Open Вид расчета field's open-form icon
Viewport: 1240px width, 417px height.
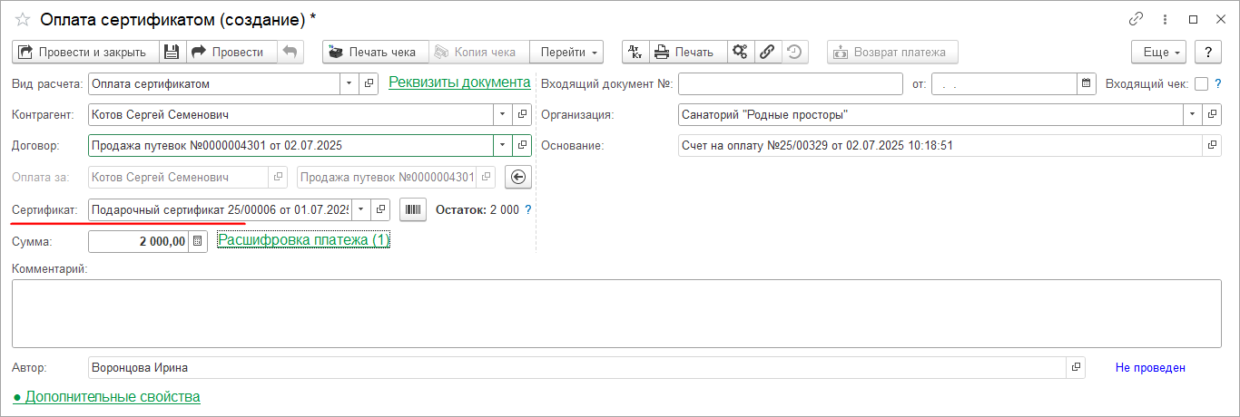point(369,84)
